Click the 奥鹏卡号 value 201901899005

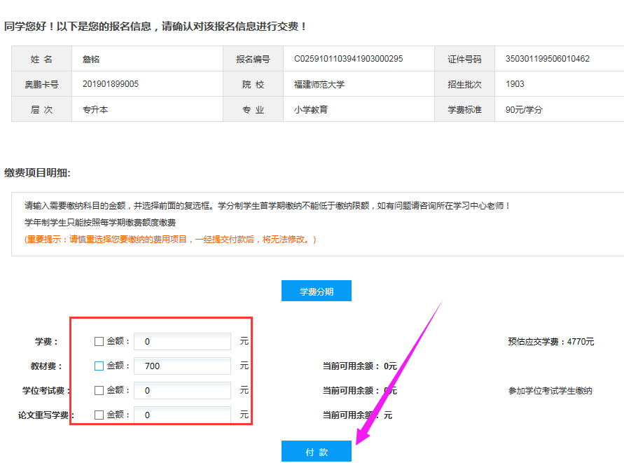pos(111,84)
